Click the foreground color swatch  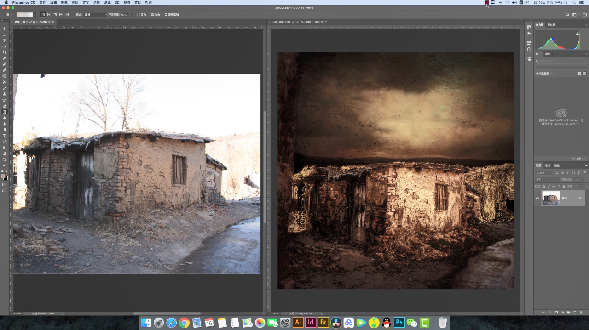click(x=3, y=176)
